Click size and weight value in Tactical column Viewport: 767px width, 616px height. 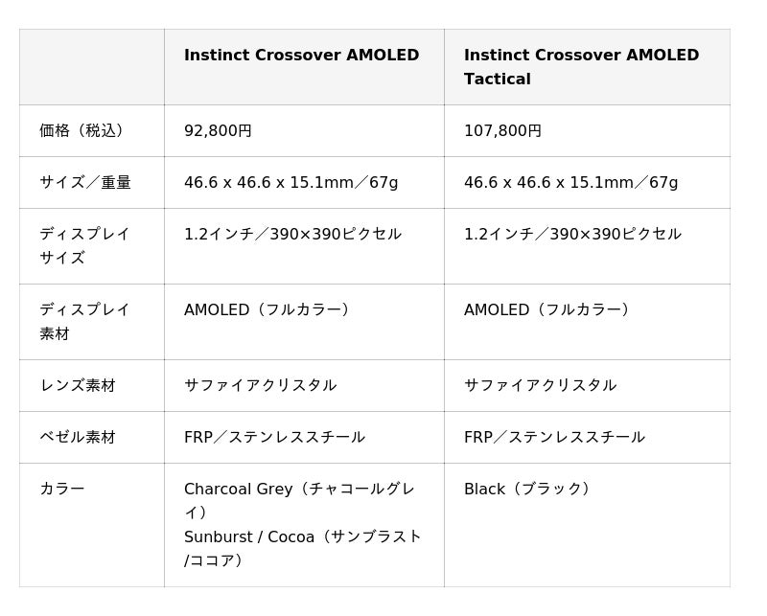click(570, 182)
